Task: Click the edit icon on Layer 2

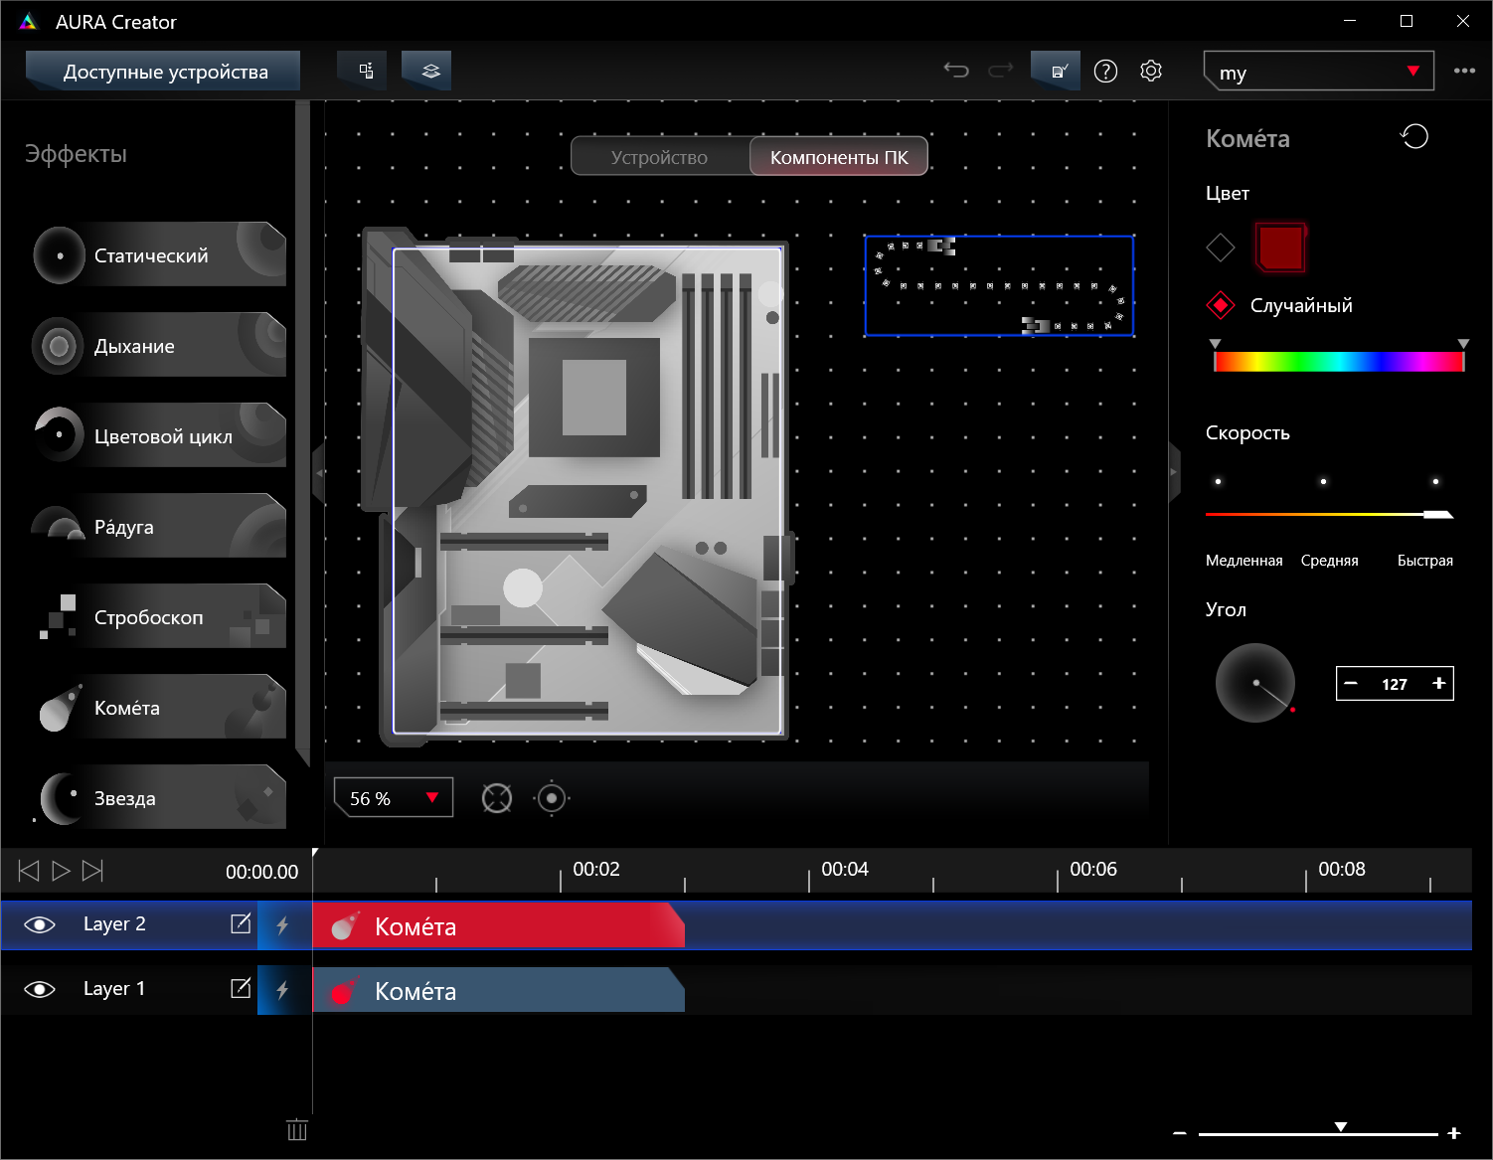Action: click(x=241, y=923)
